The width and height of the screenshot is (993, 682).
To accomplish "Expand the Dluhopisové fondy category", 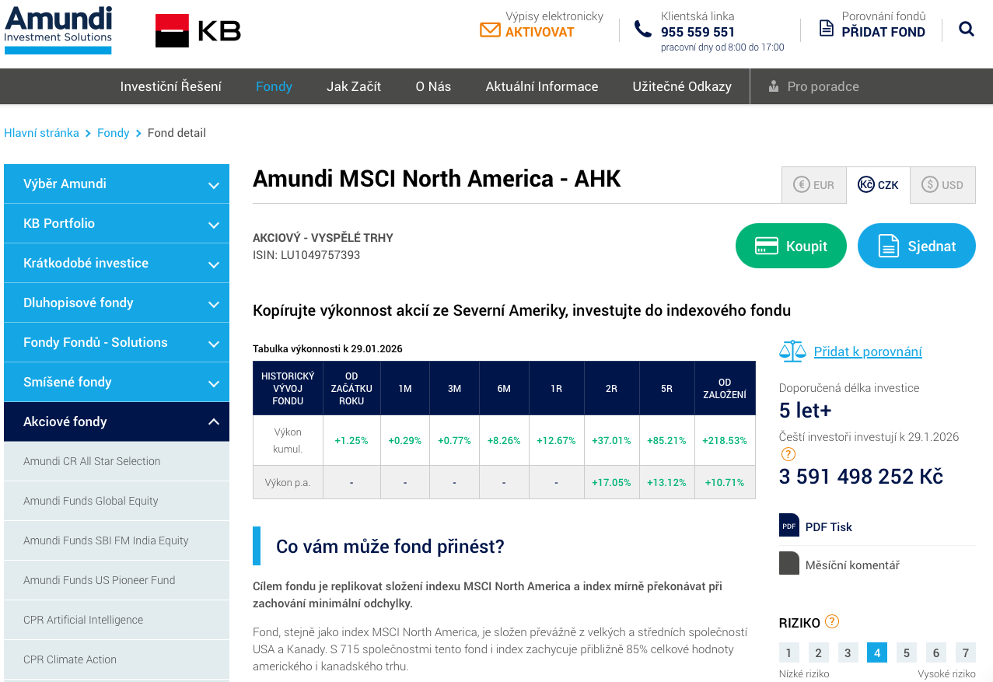I will click(116, 303).
